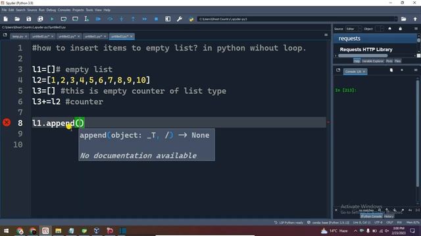This screenshot has height=236, width=421.
Task: Maximize the current pane icon
Action: pos(168,19)
